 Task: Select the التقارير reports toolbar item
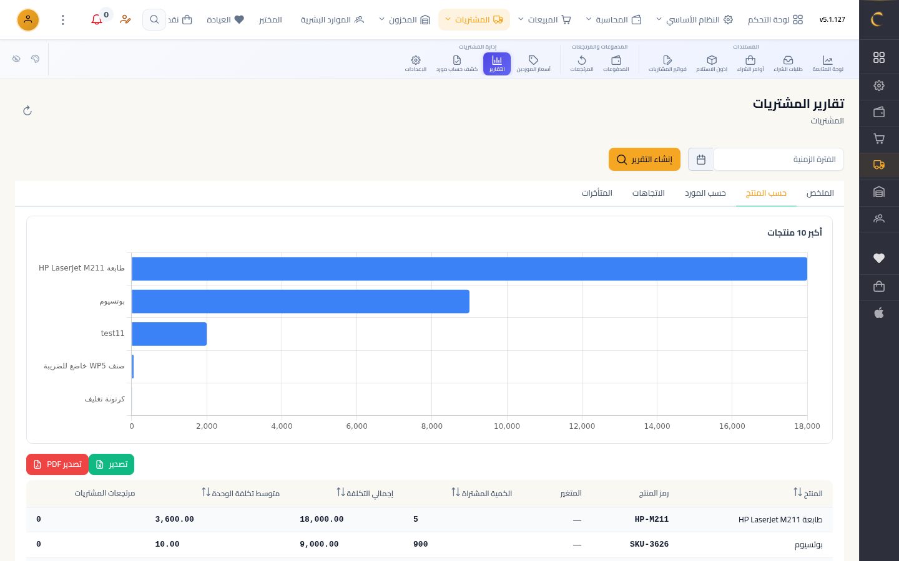[x=497, y=64]
